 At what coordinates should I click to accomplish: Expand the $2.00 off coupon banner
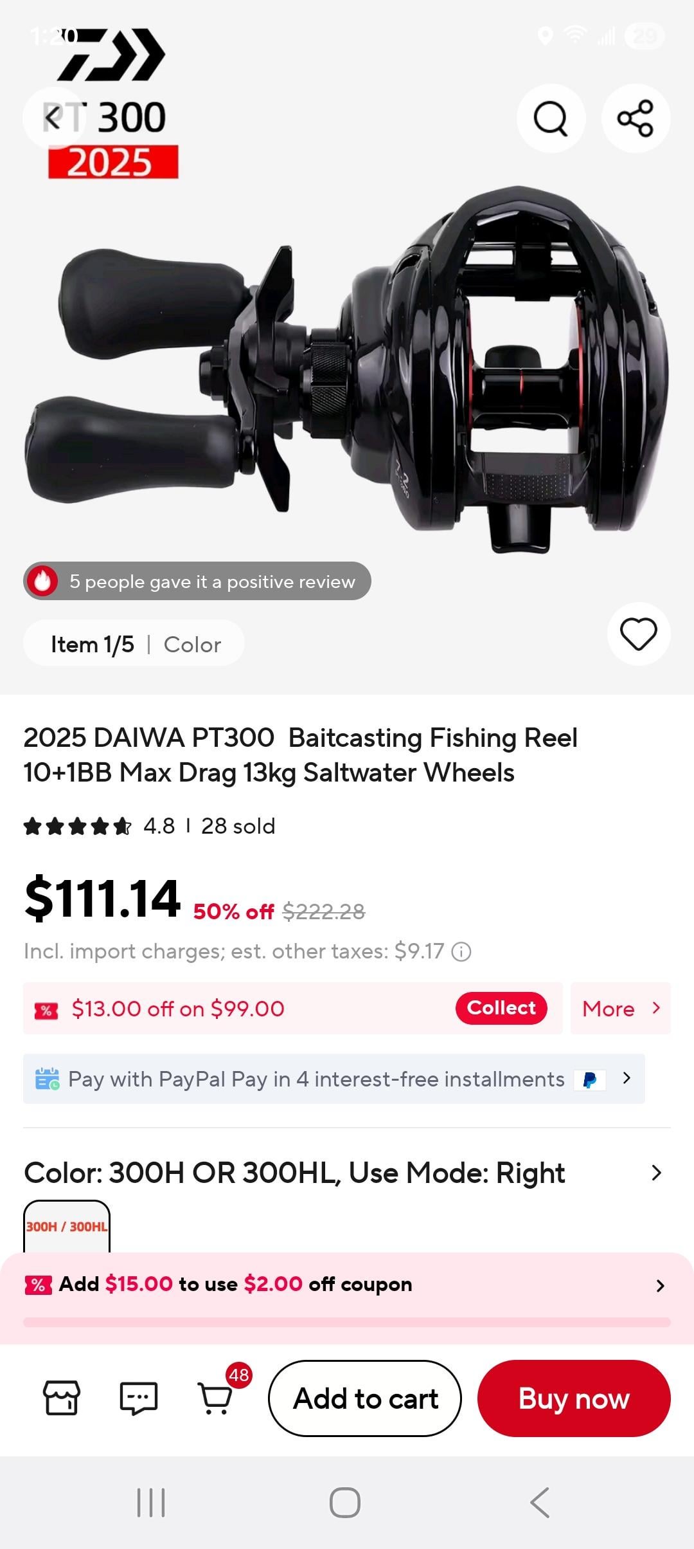click(660, 1285)
